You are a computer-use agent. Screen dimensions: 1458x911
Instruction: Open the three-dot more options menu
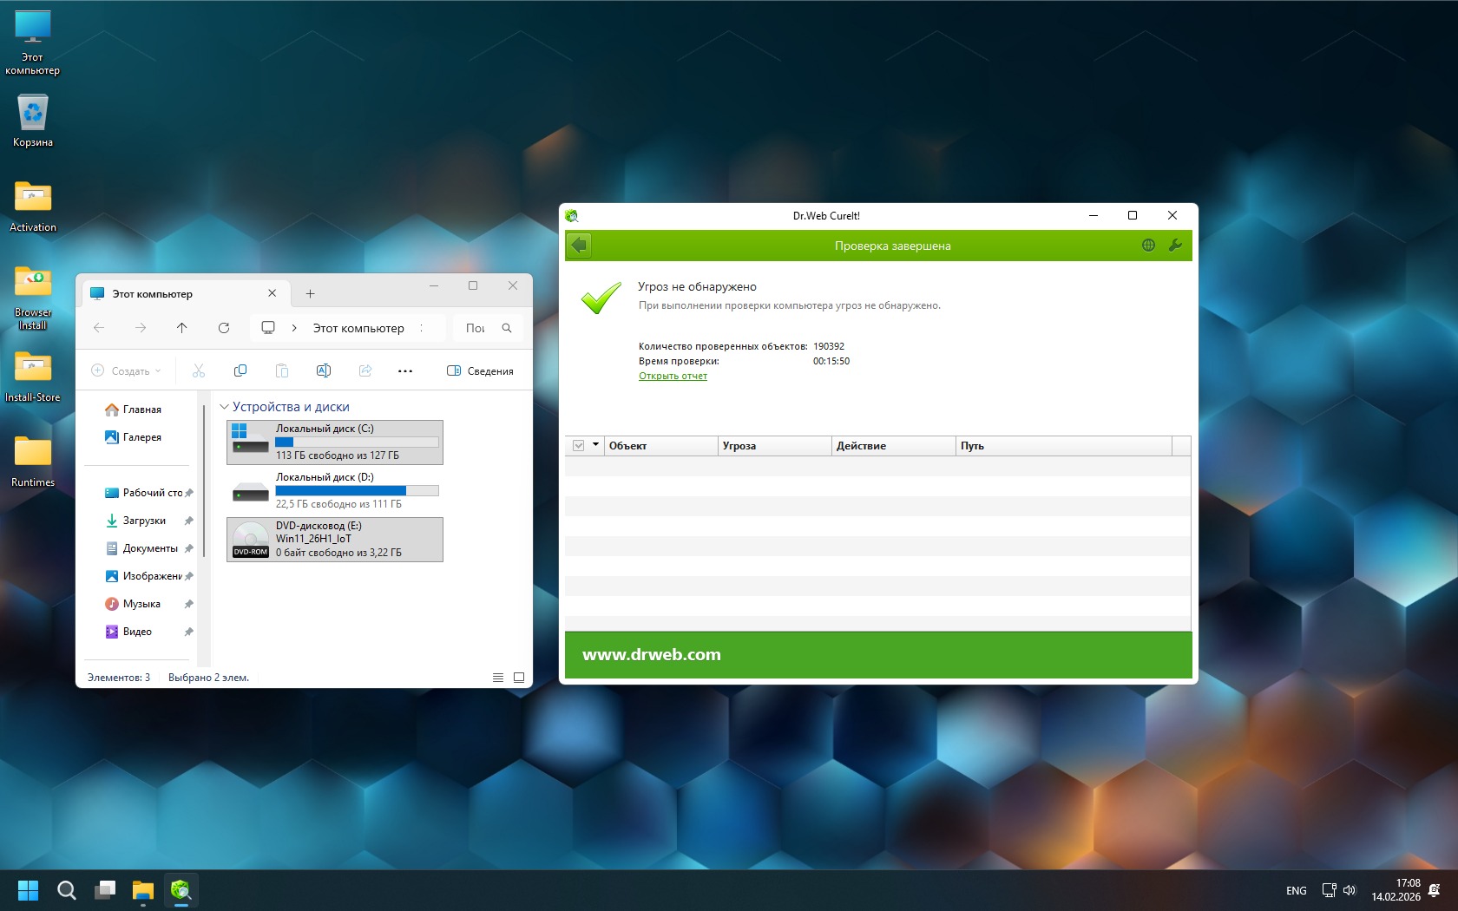405,371
